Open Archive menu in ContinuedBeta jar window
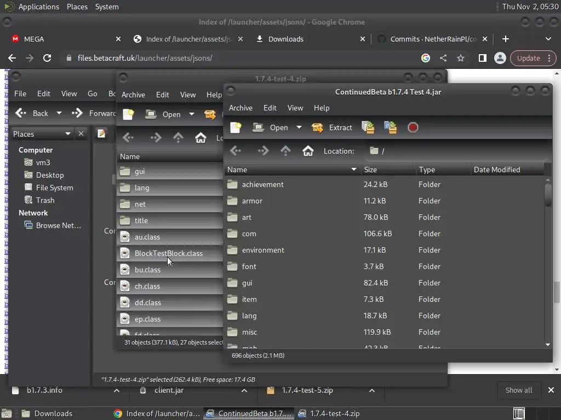 [241, 108]
